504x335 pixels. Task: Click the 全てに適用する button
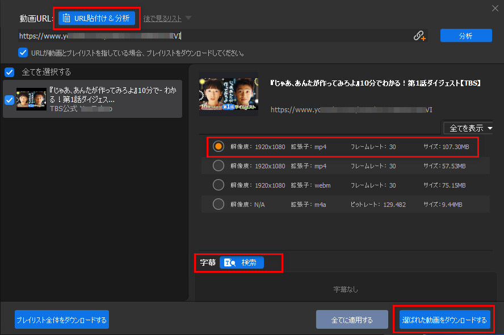(352, 320)
